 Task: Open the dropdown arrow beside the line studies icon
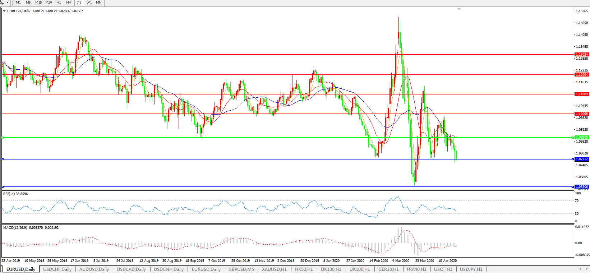pos(7,3)
